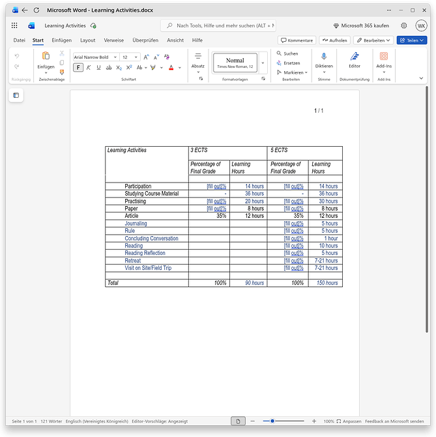Open the Kommentare pane

(297, 40)
